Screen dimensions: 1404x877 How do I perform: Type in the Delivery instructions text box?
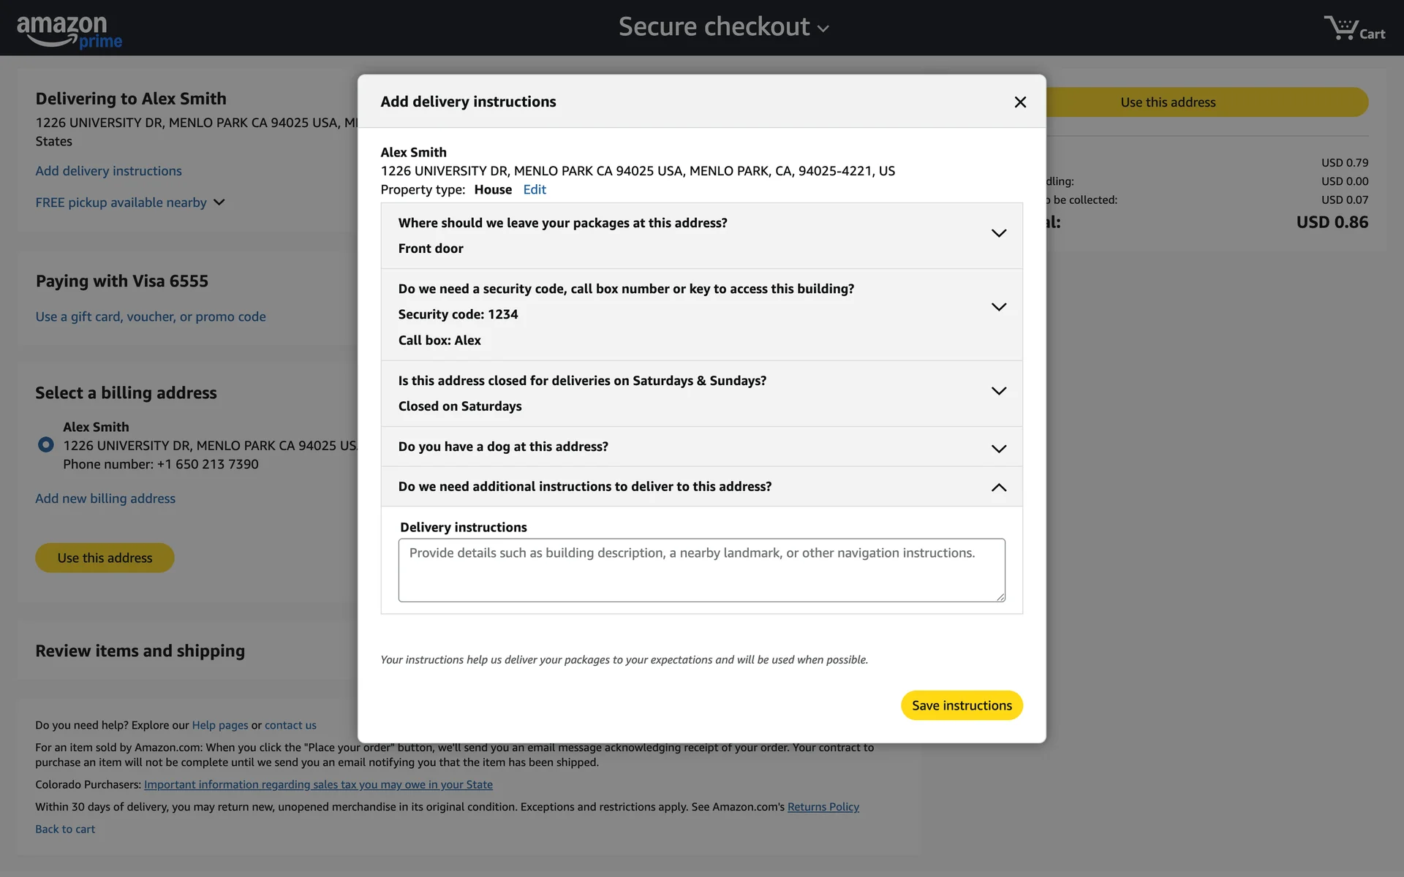pyautogui.click(x=701, y=571)
